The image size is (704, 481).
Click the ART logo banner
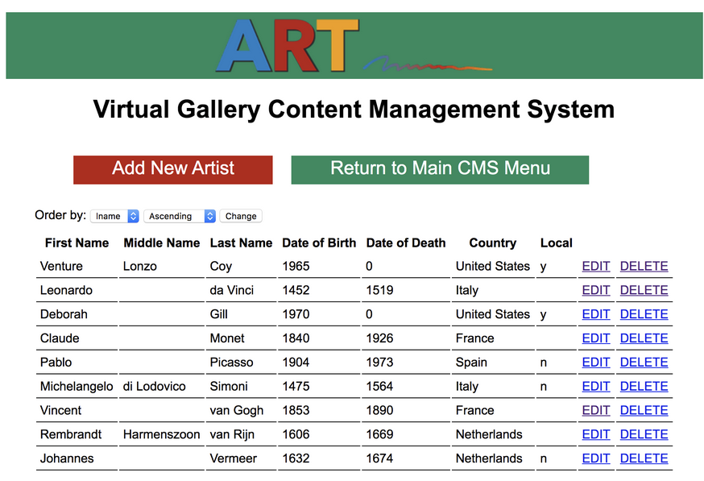click(x=354, y=45)
